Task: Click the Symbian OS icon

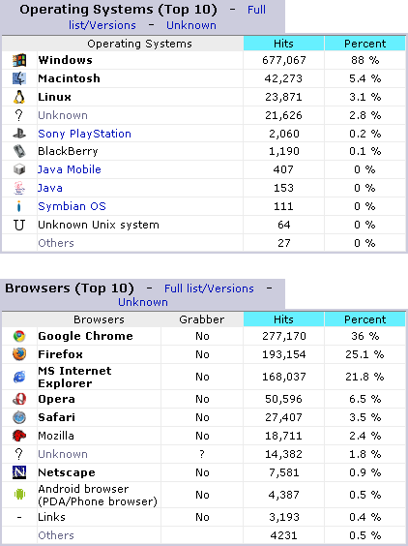Action: pyautogui.click(x=19, y=206)
